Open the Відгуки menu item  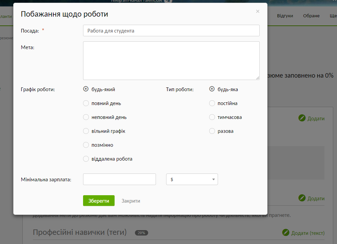coord(285,16)
